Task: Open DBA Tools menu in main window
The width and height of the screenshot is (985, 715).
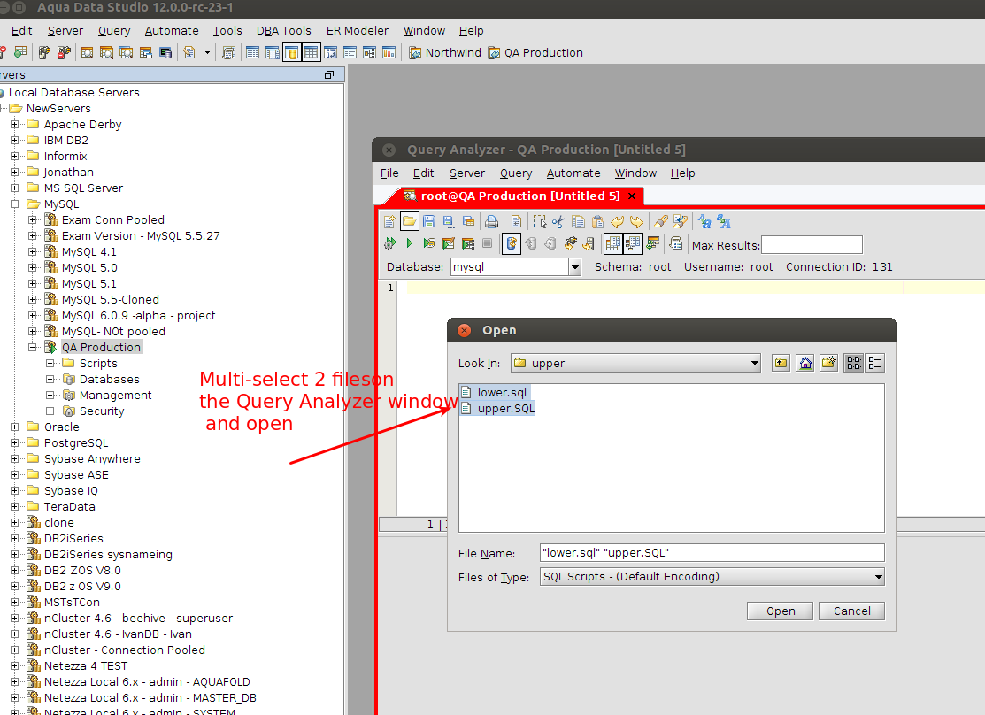Action: pos(283,31)
